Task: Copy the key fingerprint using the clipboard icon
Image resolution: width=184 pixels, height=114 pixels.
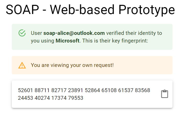Action: pos(165,94)
